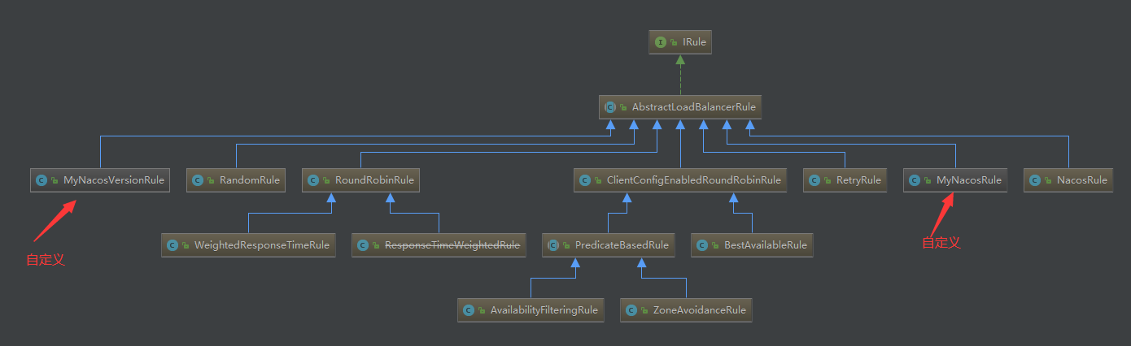Select the text WeightedResponseTimeRule
Image resolution: width=1131 pixels, height=346 pixels.
(x=262, y=244)
